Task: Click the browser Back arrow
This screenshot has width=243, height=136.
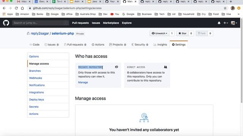Action: (4, 8)
